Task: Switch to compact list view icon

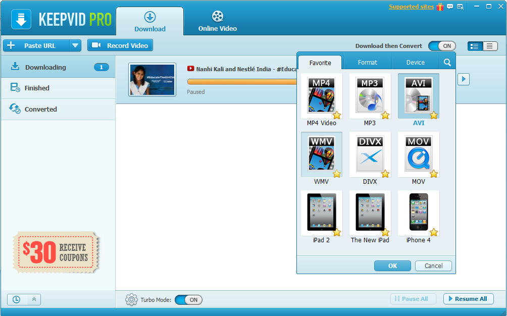Action: pyautogui.click(x=490, y=46)
